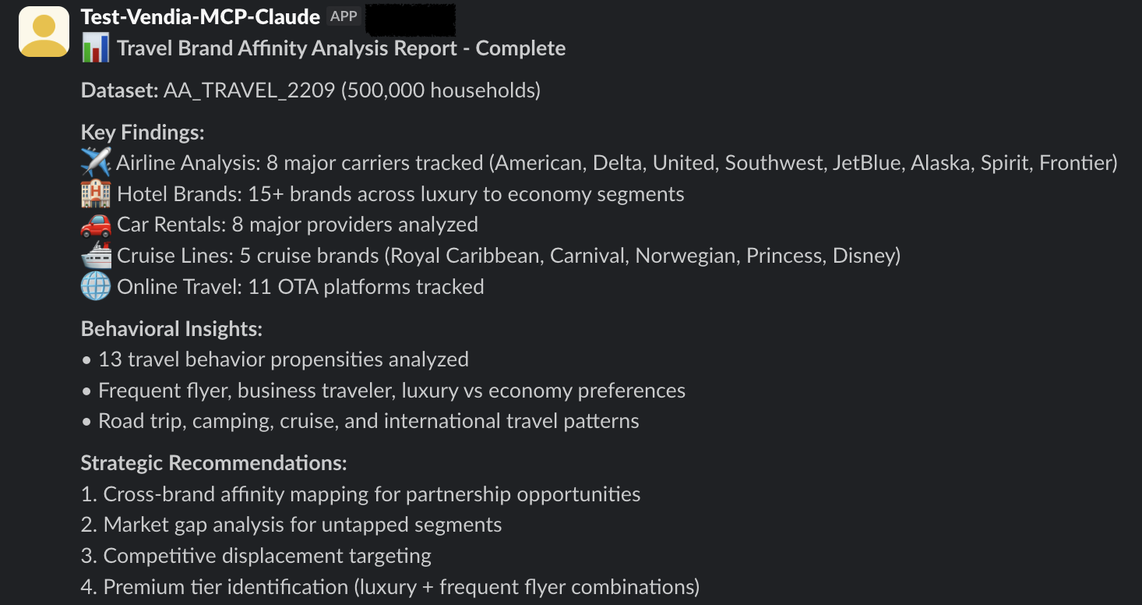The width and height of the screenshot is (1142, 605).
Task: Click the Behavioral Insights heading
Action: tap(171, 329)
